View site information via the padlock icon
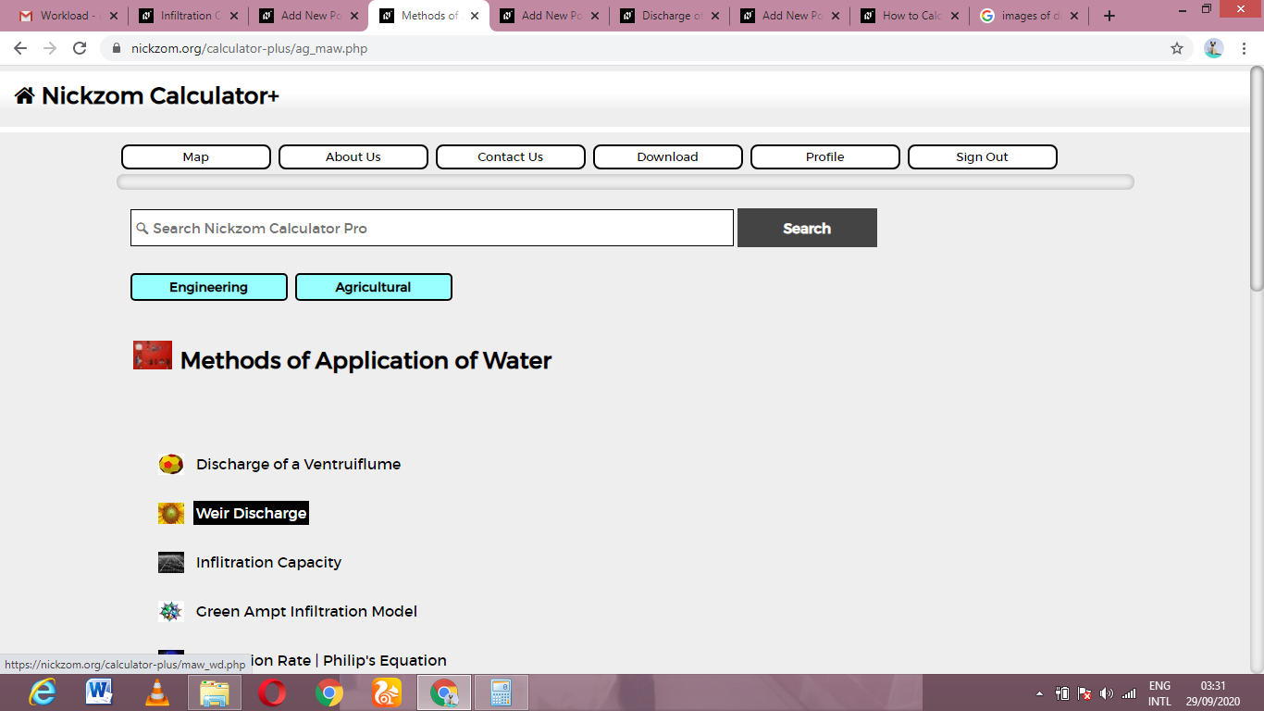This screenshot has width=1264, height=711. pos(117,48)
